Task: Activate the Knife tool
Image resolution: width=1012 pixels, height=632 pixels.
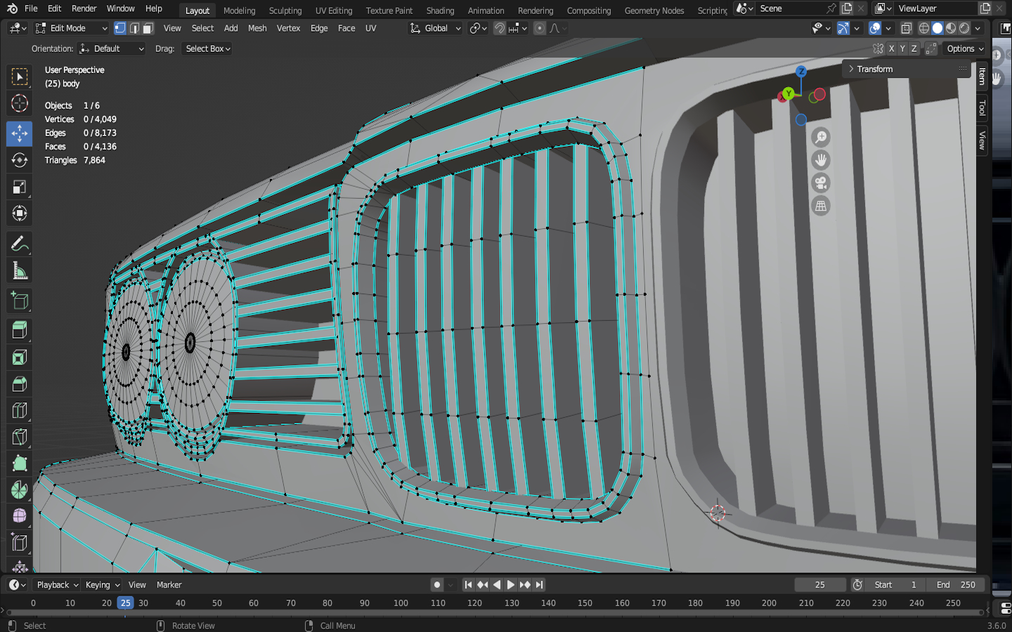Action: click(x=20, y=437)
